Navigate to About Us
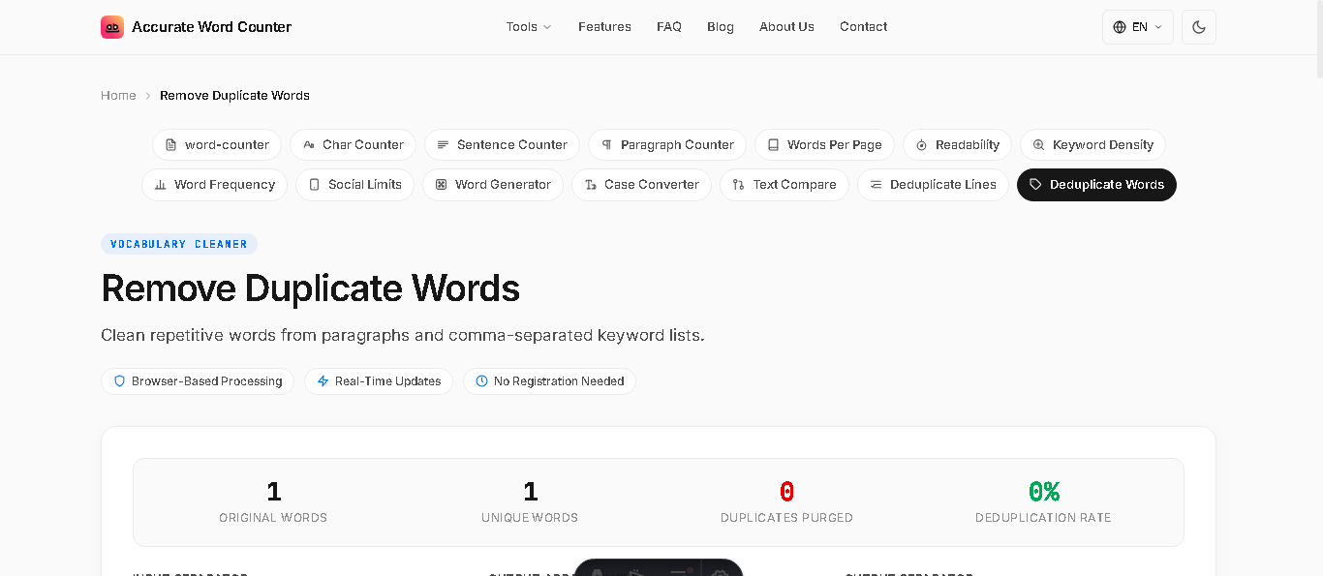 tap(786, 27)
